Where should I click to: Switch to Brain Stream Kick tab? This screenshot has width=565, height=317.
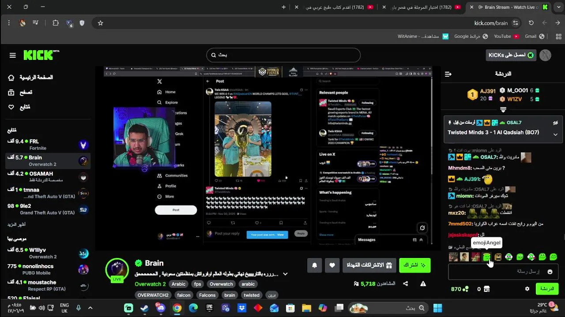[x=509, y=7]
